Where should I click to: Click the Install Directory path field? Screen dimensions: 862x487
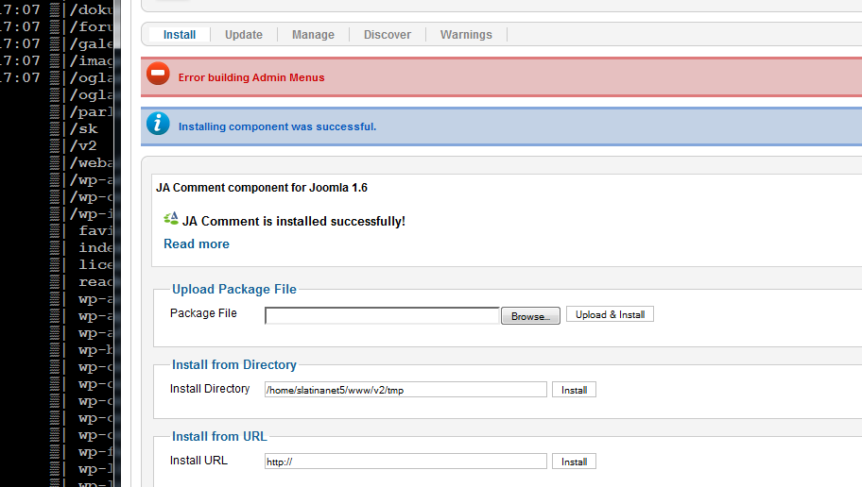[x=405, y=390]
